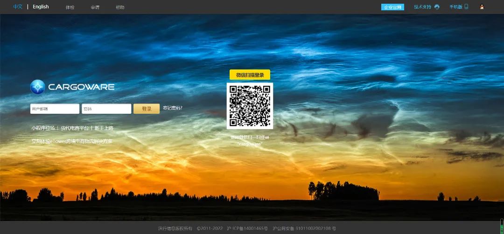Switch language to 中文
Image resolution: width=504 pixels, height=234 pixels.
click(18, 7)
